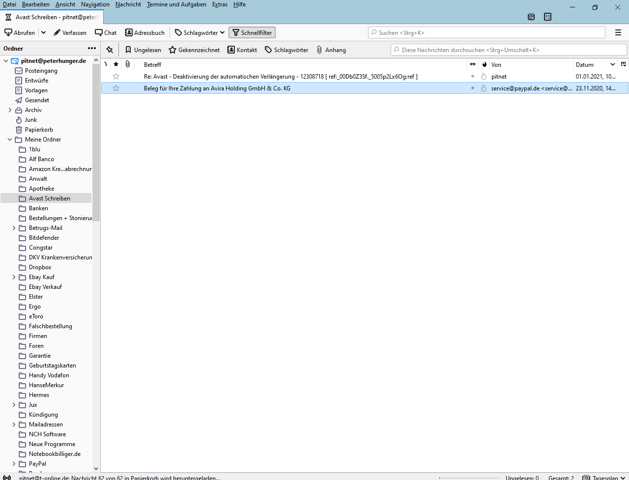Open the calendar icon in tab bar

coord(531,17)
